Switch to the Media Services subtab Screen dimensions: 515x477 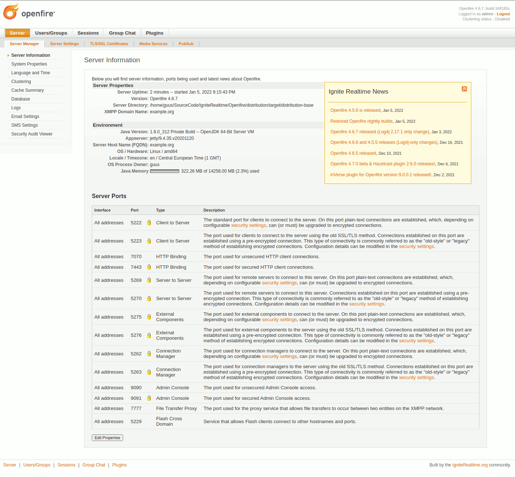153,44
